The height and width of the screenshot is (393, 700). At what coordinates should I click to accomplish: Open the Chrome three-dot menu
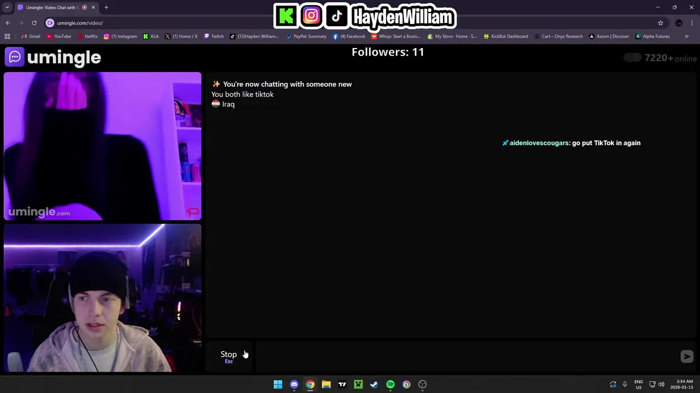(x=692, y=23)
